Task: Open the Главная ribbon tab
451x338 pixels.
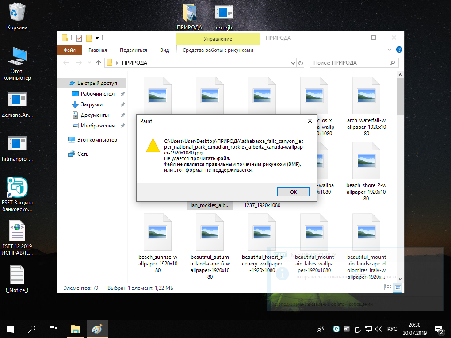Action: coord(97,50)
